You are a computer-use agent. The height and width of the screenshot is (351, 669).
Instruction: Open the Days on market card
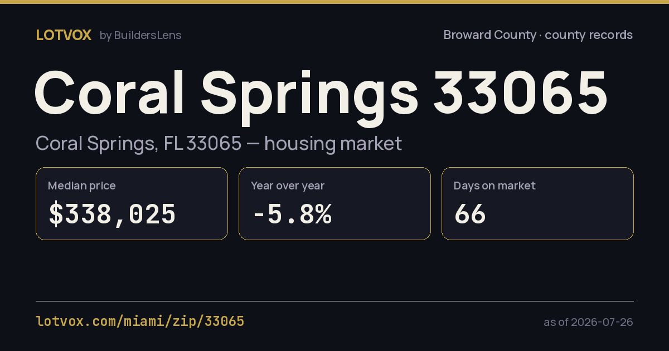537,204
